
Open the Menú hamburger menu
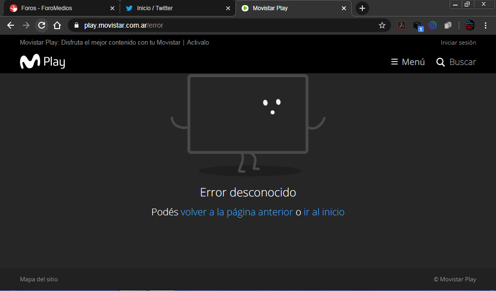(x=408, y=62)
